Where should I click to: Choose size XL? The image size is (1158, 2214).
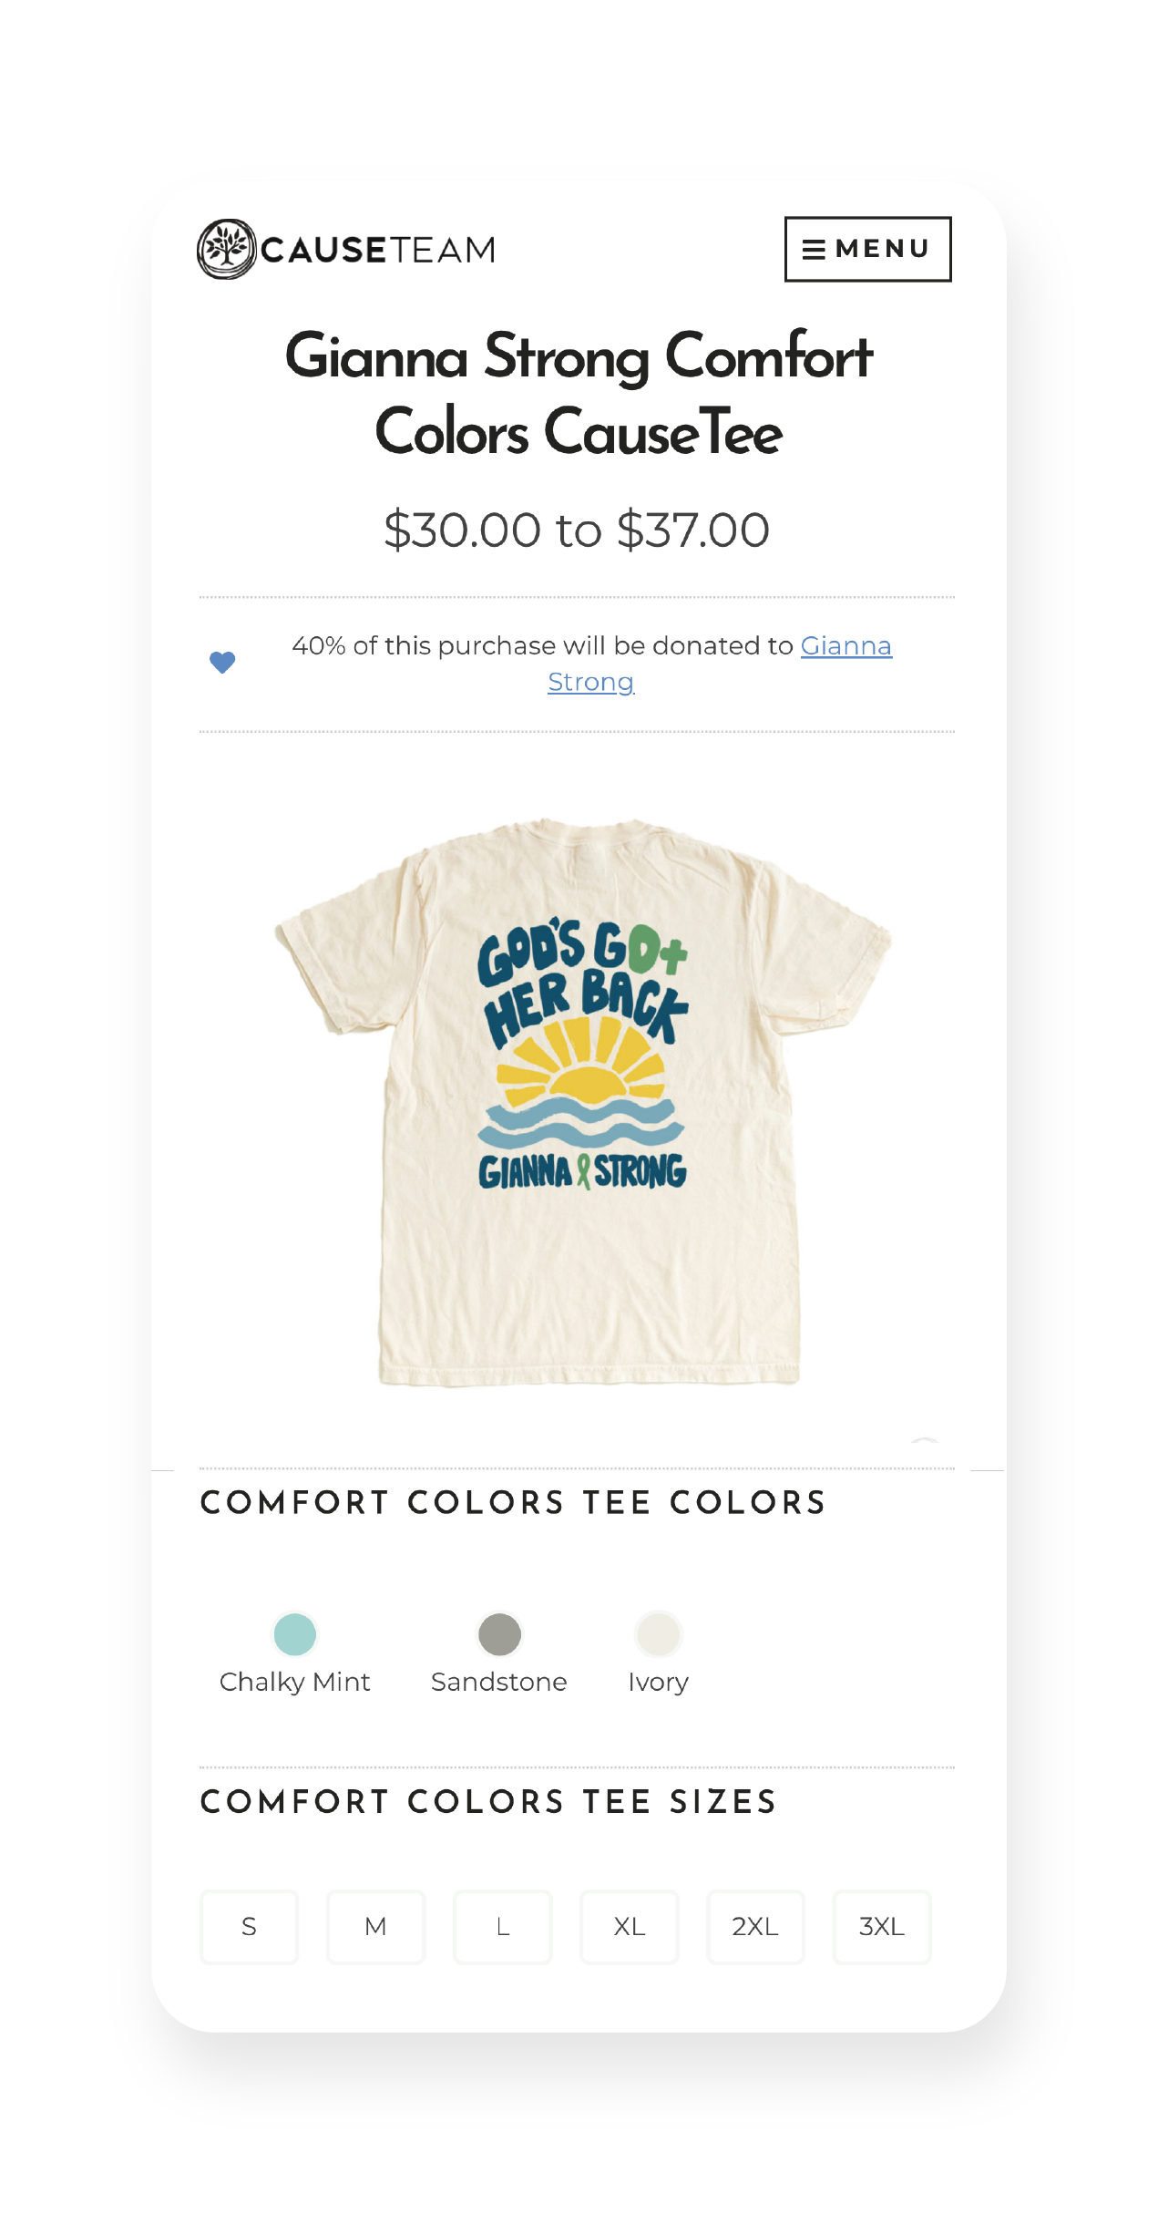[x=629, y=1926]
